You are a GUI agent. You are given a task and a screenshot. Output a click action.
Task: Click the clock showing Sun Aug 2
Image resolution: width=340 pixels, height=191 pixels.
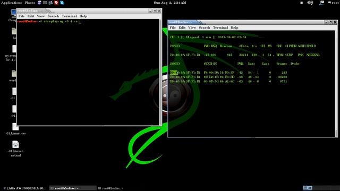coord(170,3)
